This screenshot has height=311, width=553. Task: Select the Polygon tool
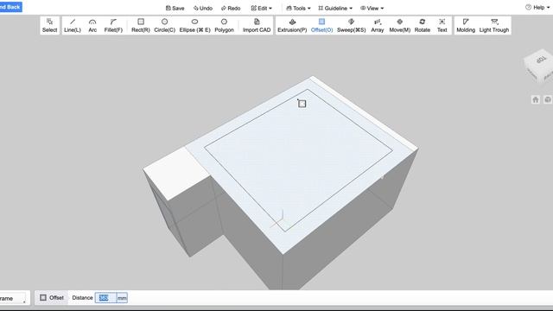pos(224,25)
